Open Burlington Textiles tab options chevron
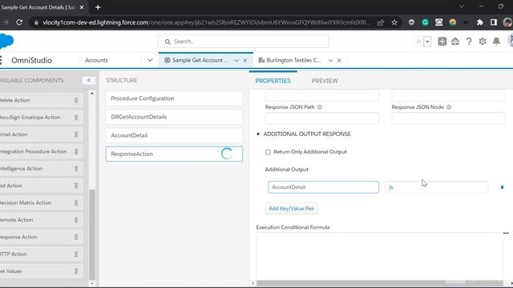 coord(330,61)
